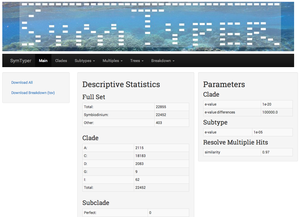Click the G: clade label

[x=85, y=172]
